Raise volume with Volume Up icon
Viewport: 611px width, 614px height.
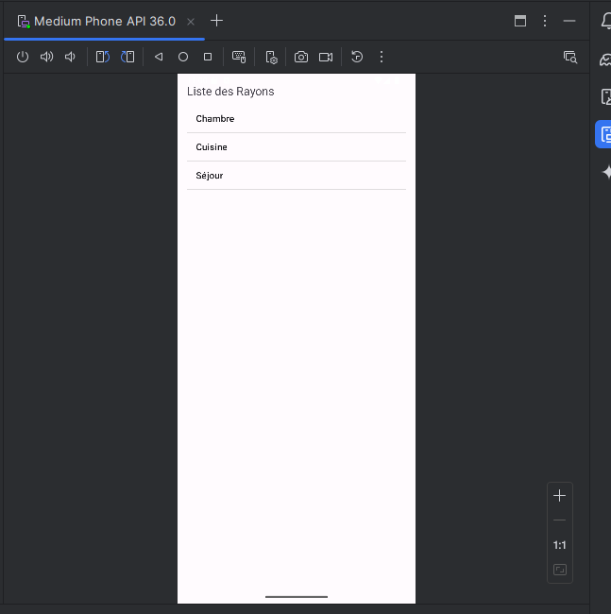pyautogui.click(x=46, y=58)
